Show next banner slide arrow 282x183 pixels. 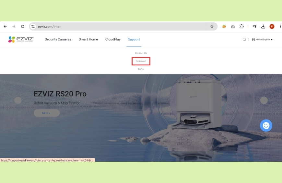[x=264, y=100]
